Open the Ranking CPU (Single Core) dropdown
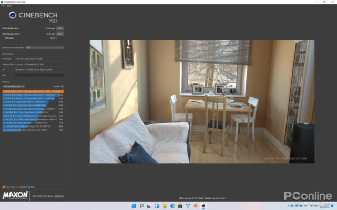Image resolution: width=337 pixels, height=210 pixels. [13, 86]
